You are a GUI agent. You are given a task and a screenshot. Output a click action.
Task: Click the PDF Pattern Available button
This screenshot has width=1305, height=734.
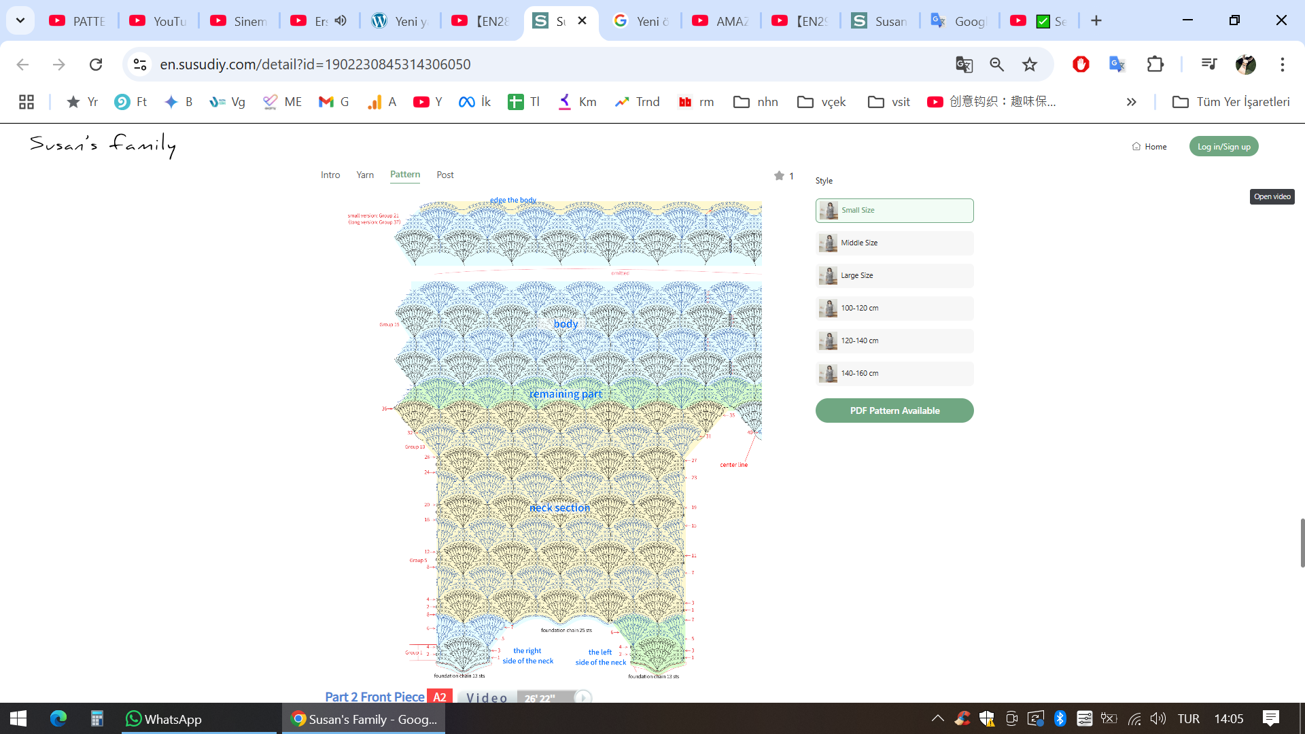894,410
